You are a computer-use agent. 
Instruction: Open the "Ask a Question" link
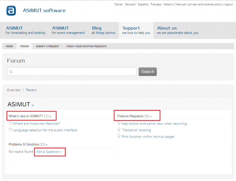coord(49,151)
